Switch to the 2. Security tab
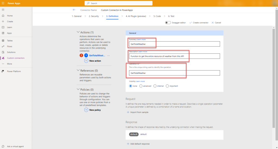 tap(94, 16)
